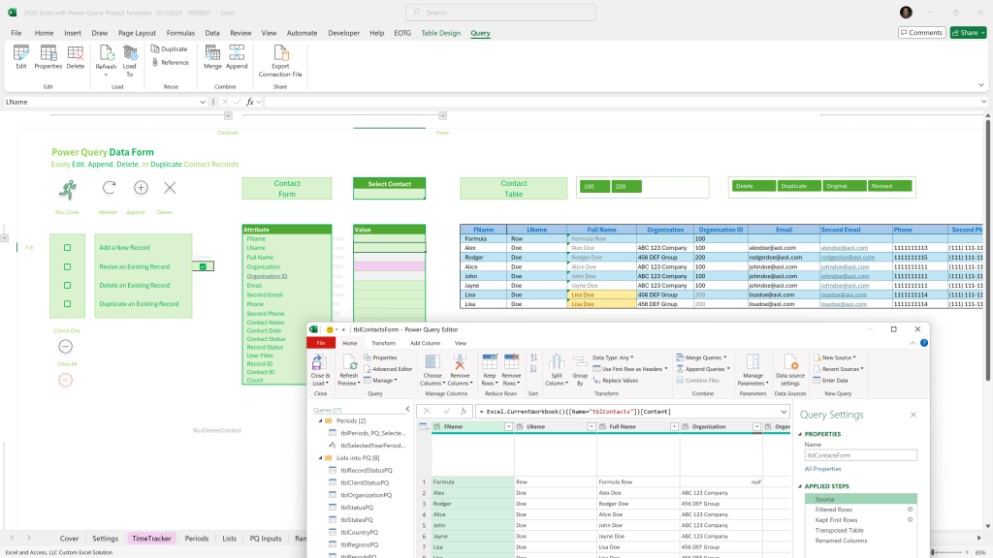The height and width of the screenshot is (558, 993).
Task: Click the Contact Table green button
Action: (514, 189)
